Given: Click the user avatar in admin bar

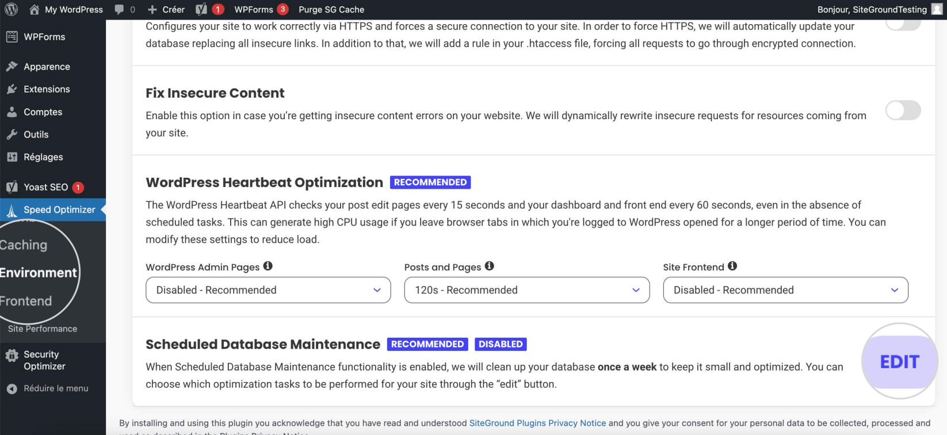Looking at the screenshot, I should click(937, 9).
